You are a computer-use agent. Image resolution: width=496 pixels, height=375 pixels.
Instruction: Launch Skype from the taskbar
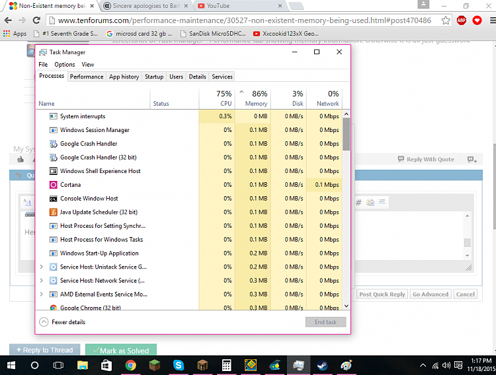point(179,366)
